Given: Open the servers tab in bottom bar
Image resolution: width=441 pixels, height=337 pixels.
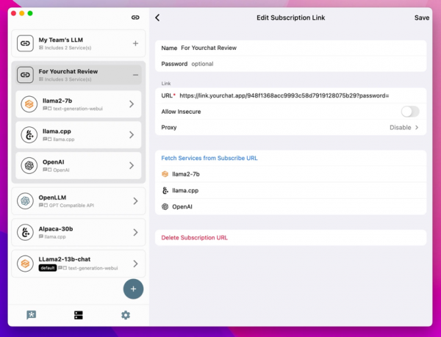Looking at the screenshot, I should click(79, 315).
